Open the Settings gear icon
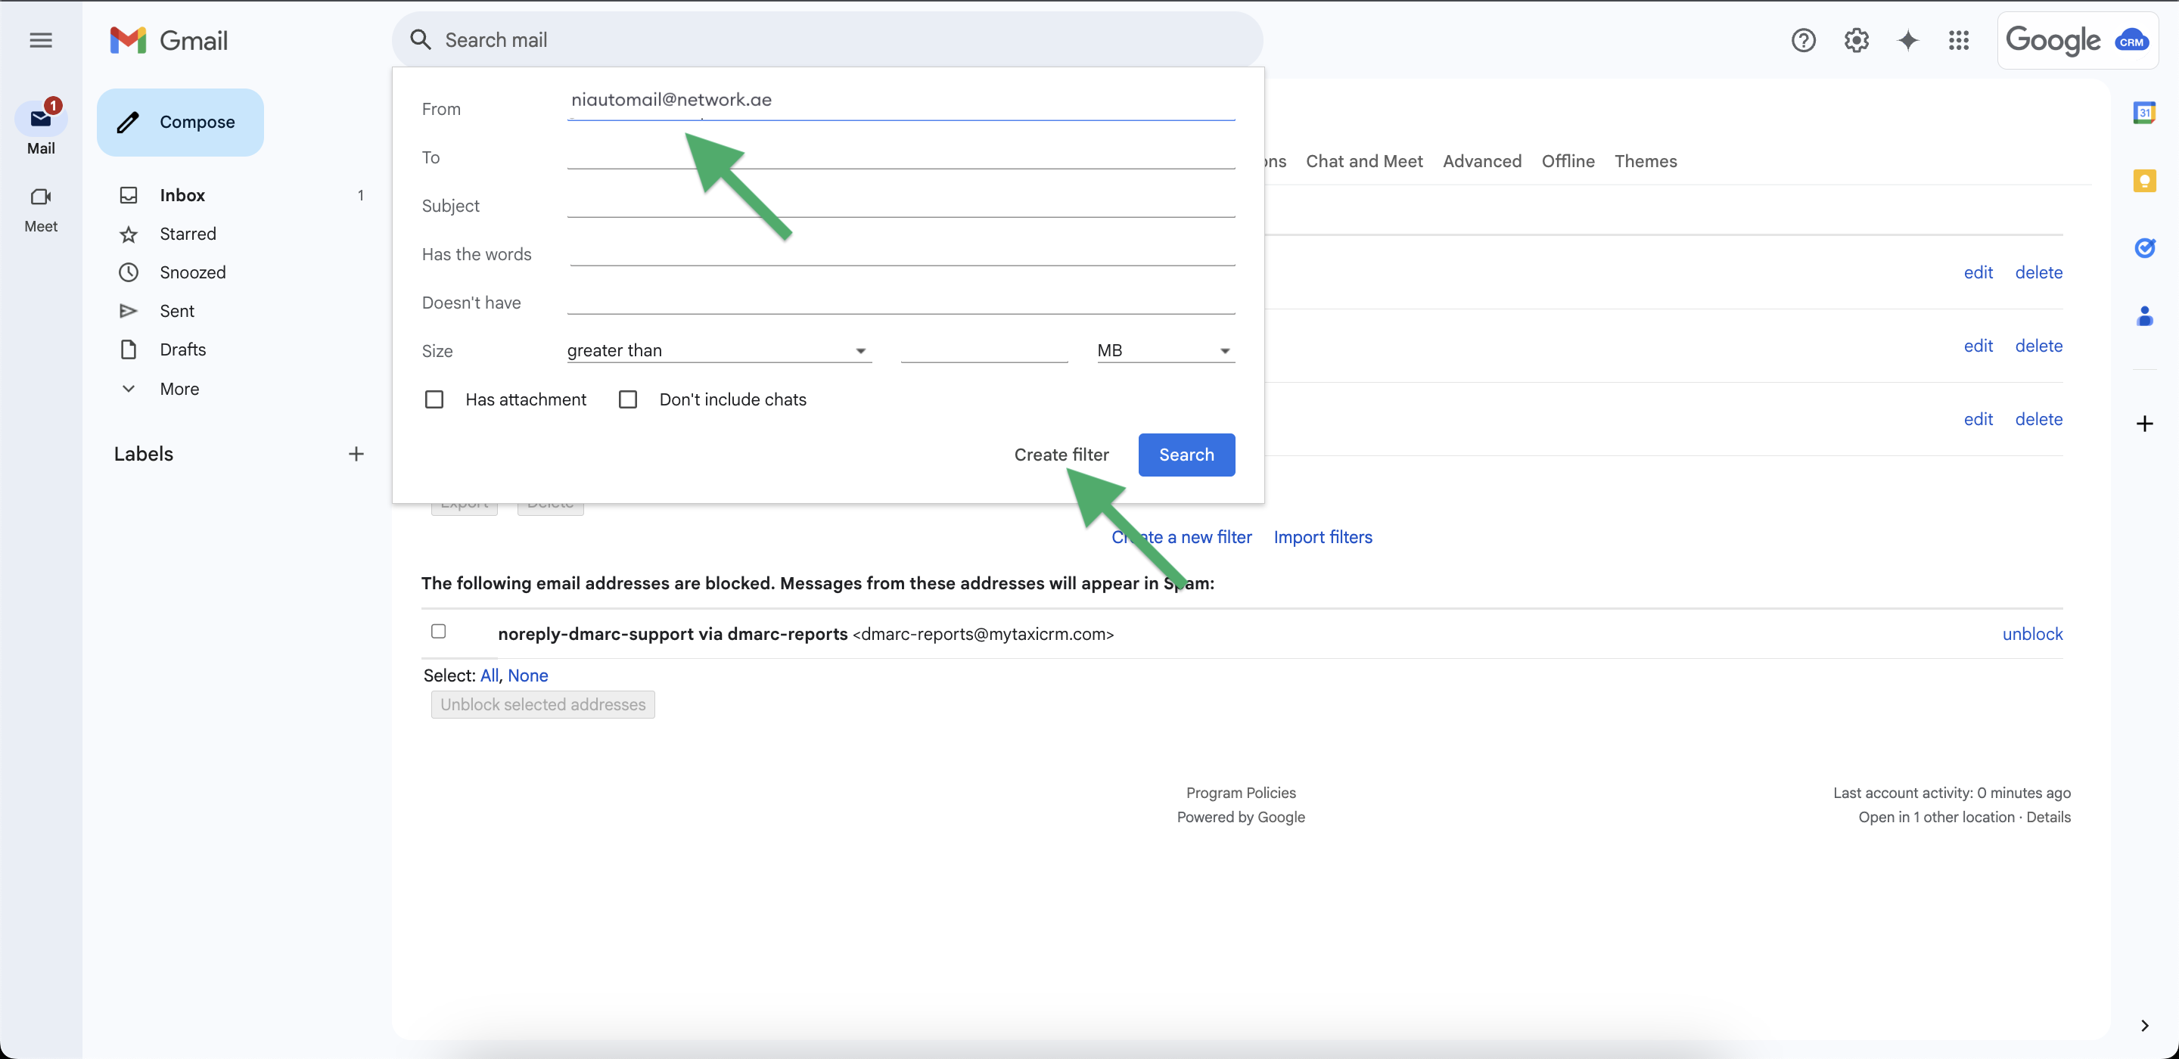Viewport: 2179px width, 1059px height. pos(1856,40)
